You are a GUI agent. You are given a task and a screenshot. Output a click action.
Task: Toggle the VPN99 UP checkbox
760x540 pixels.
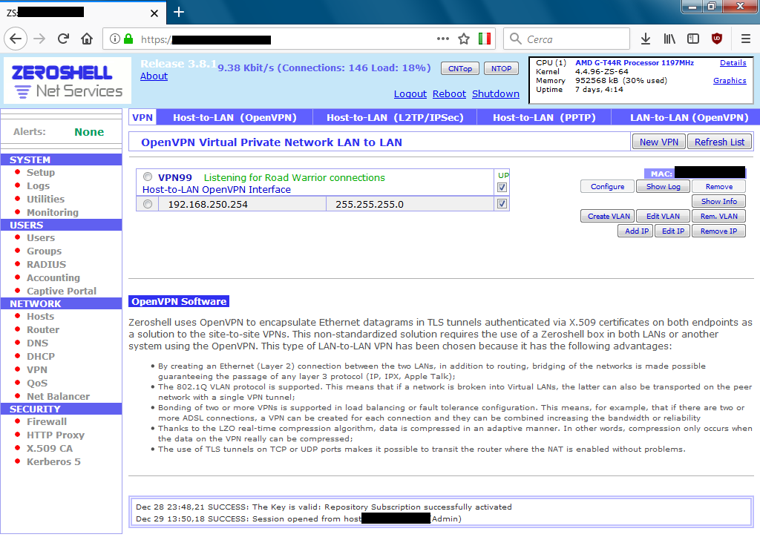tap(502, 188)
